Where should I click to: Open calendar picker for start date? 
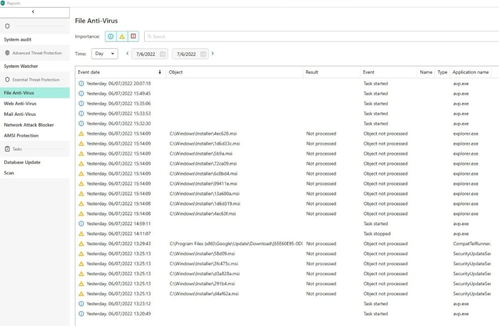pyautogui.click(x=163, y=54)
